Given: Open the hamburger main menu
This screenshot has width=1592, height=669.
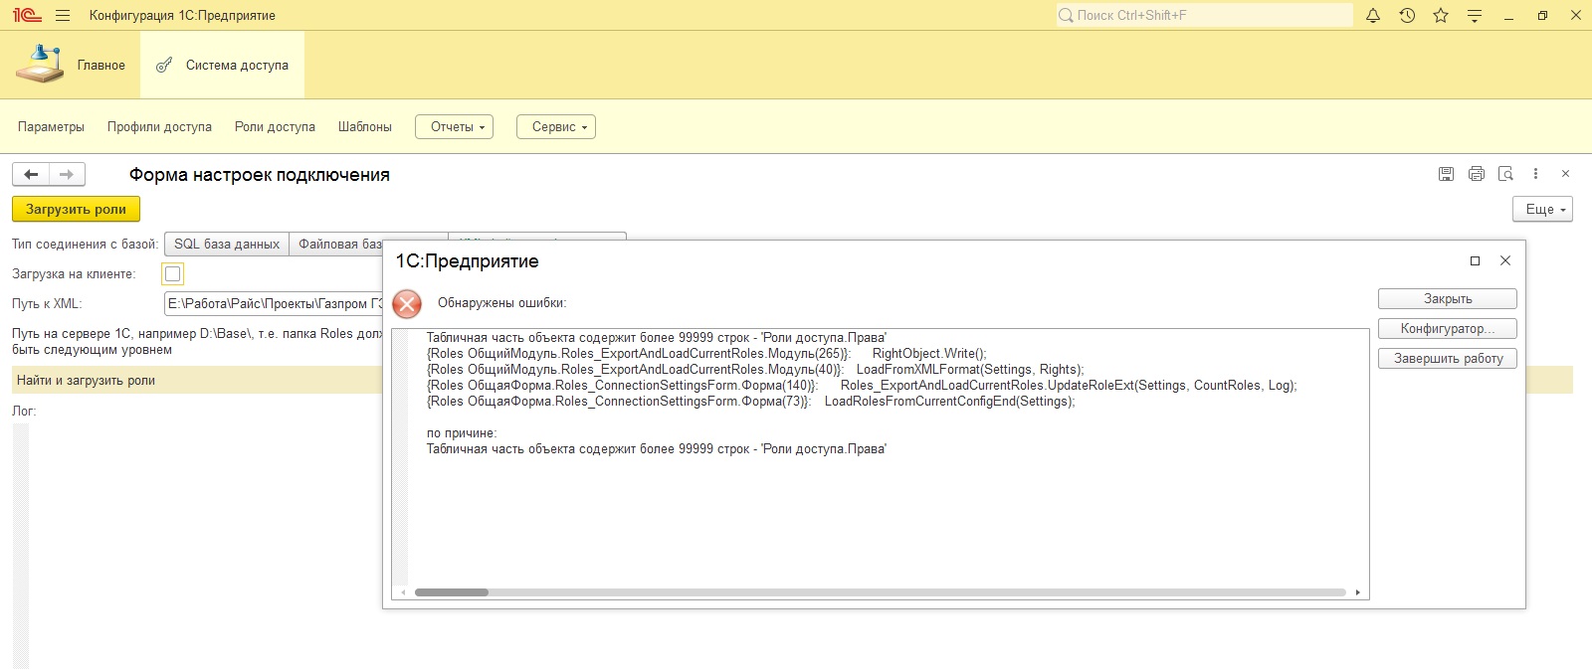Looking at the screenshot, I should coord(63,15).
